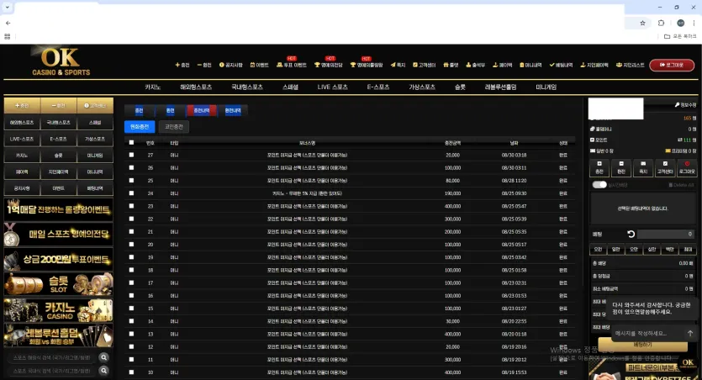Open 고객센터 in the top menu
This screenshot has height=380, width=702.
[424, 65]
